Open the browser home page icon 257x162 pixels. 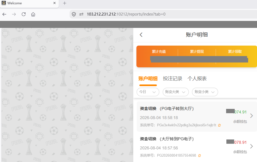33,14
